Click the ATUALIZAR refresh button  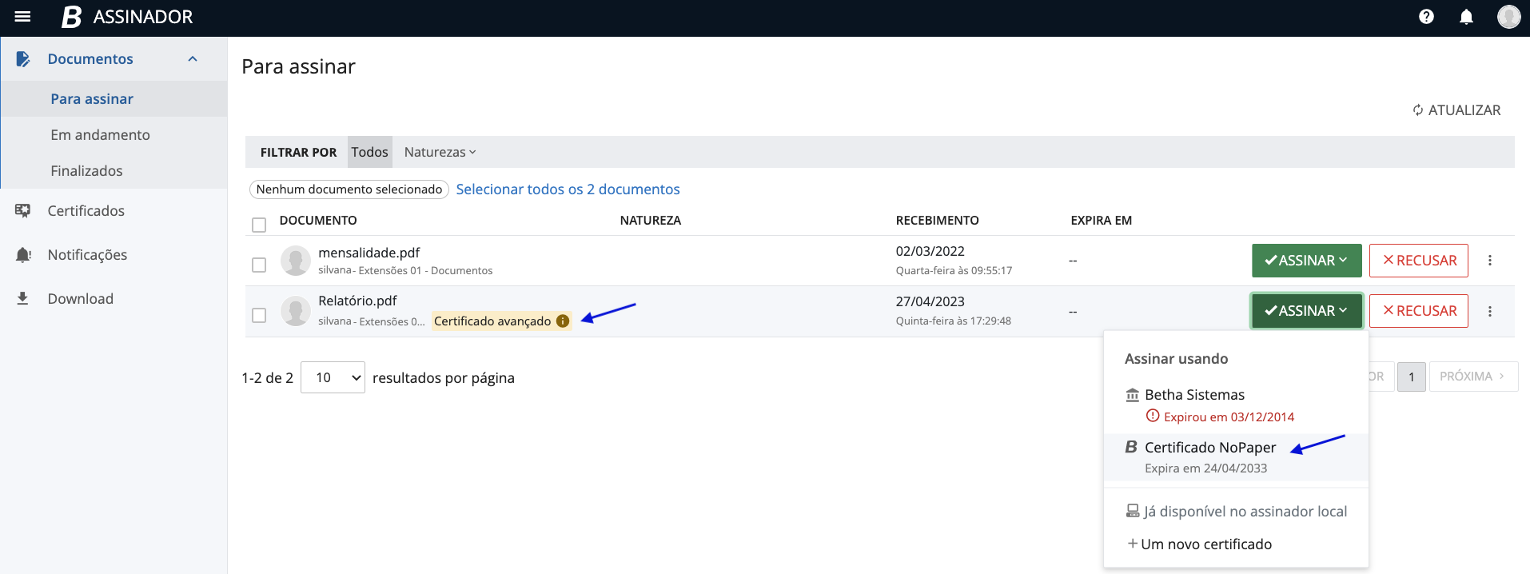[x=1456, y=110]
